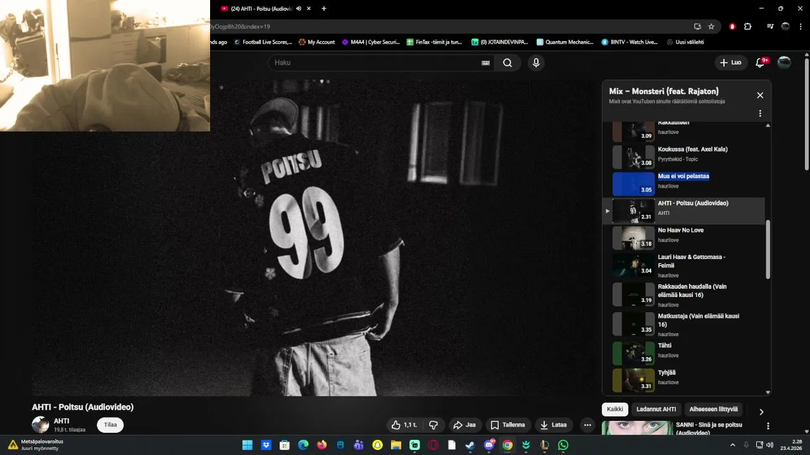Open the red extension icon in toolbar

pyautogui.click(x=733, y=27)
